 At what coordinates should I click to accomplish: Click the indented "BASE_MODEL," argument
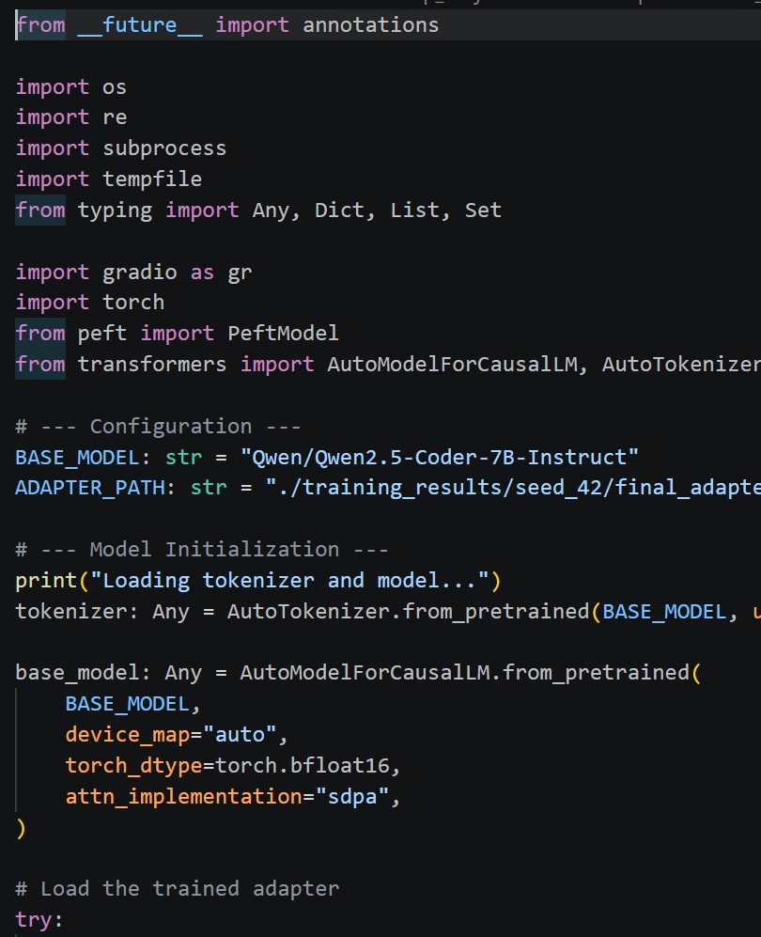click(132, 705)
